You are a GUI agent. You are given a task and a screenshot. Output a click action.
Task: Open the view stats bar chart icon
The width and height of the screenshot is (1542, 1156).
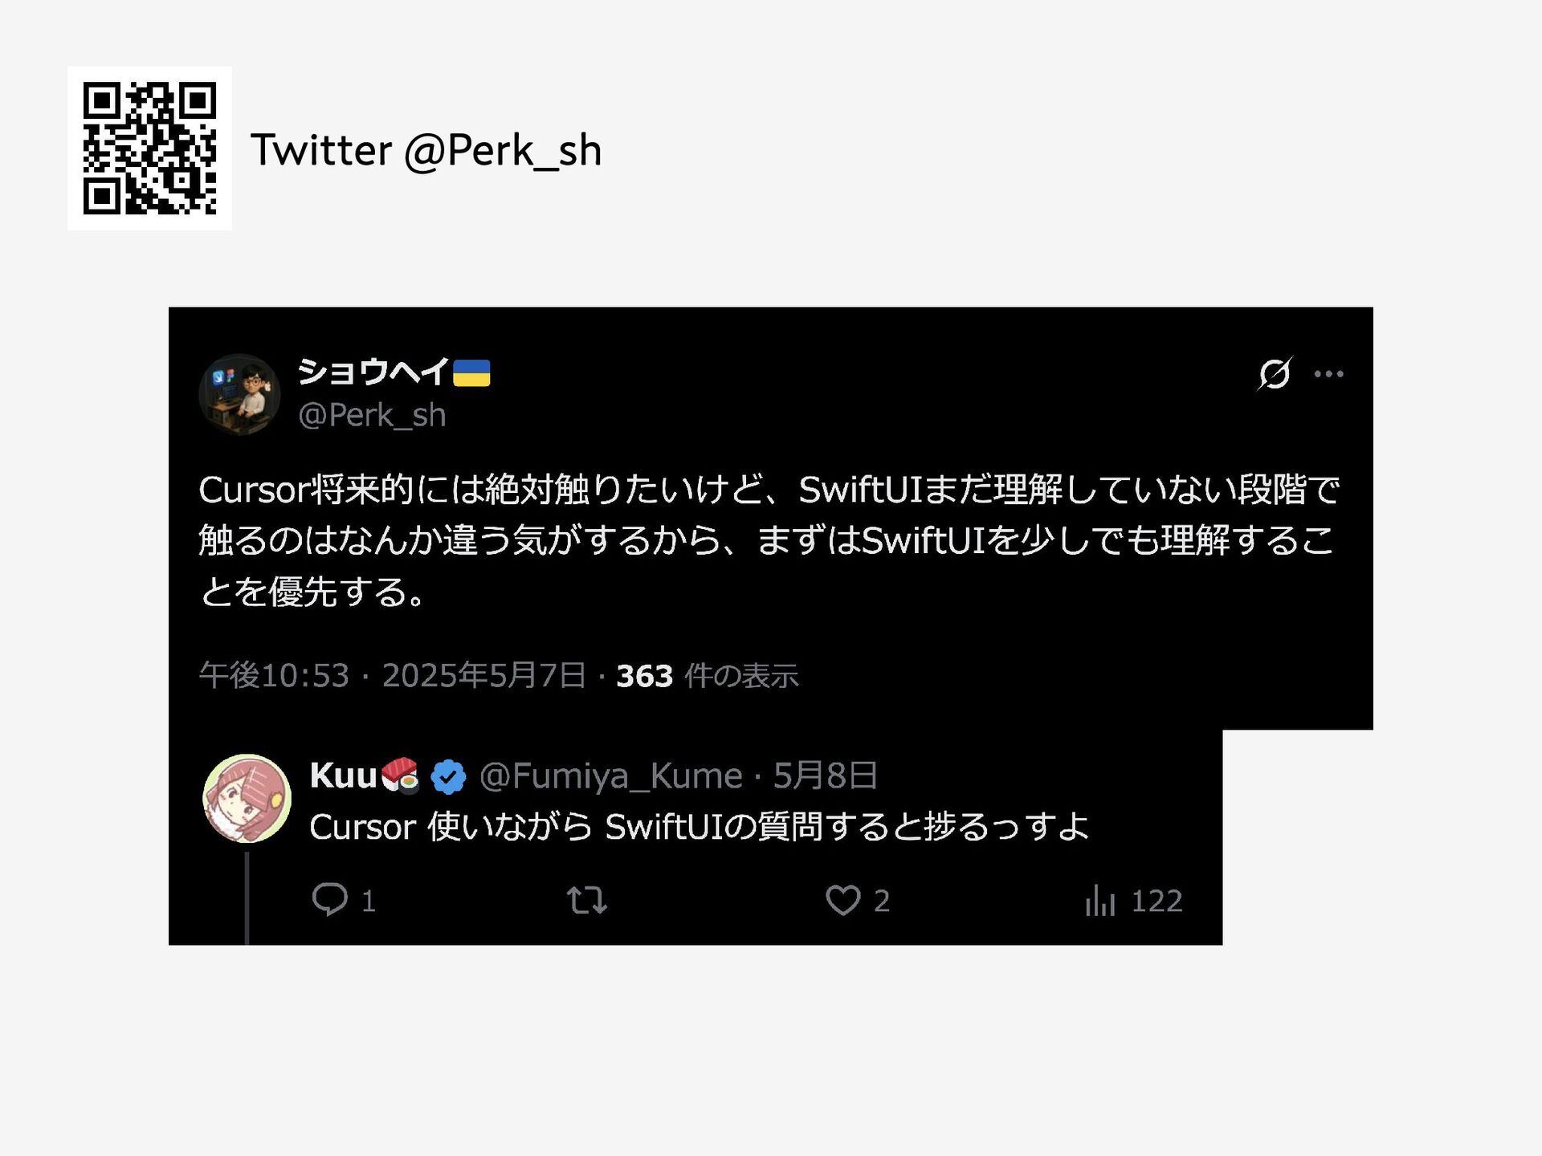(x=1100, y=900)
